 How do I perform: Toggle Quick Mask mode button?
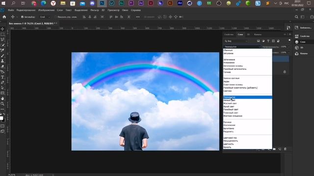point(2,126)
